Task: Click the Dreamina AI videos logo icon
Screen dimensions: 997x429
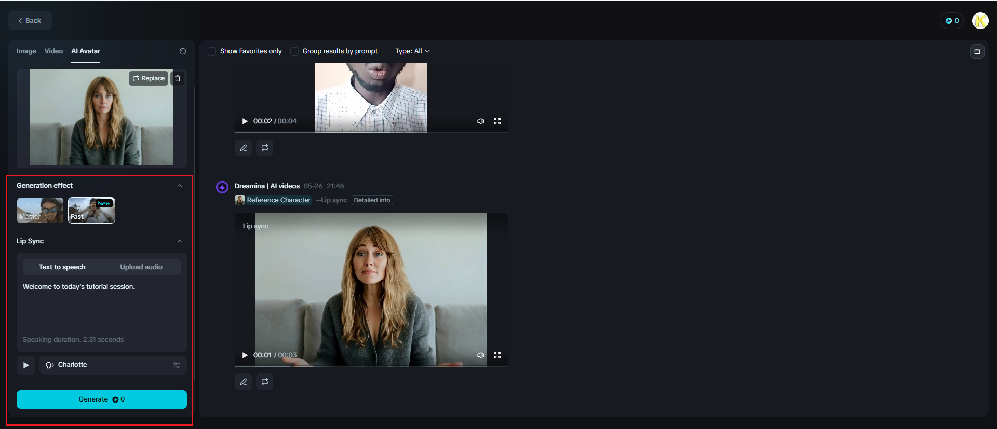Action: (222, 187)
